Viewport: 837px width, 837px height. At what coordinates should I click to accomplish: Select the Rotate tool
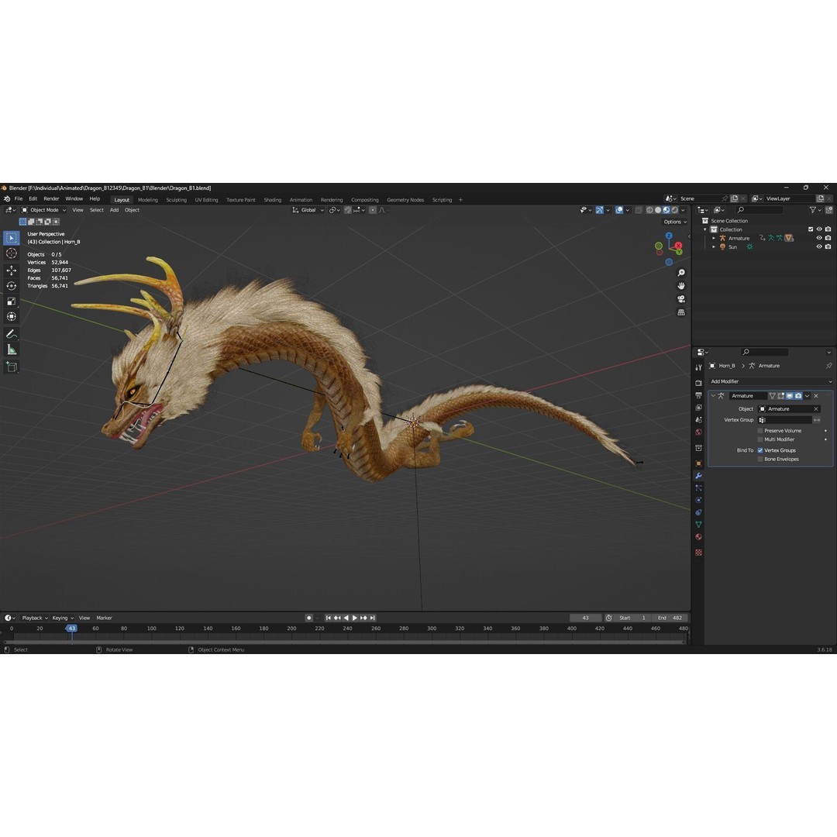tap(11, 286)
